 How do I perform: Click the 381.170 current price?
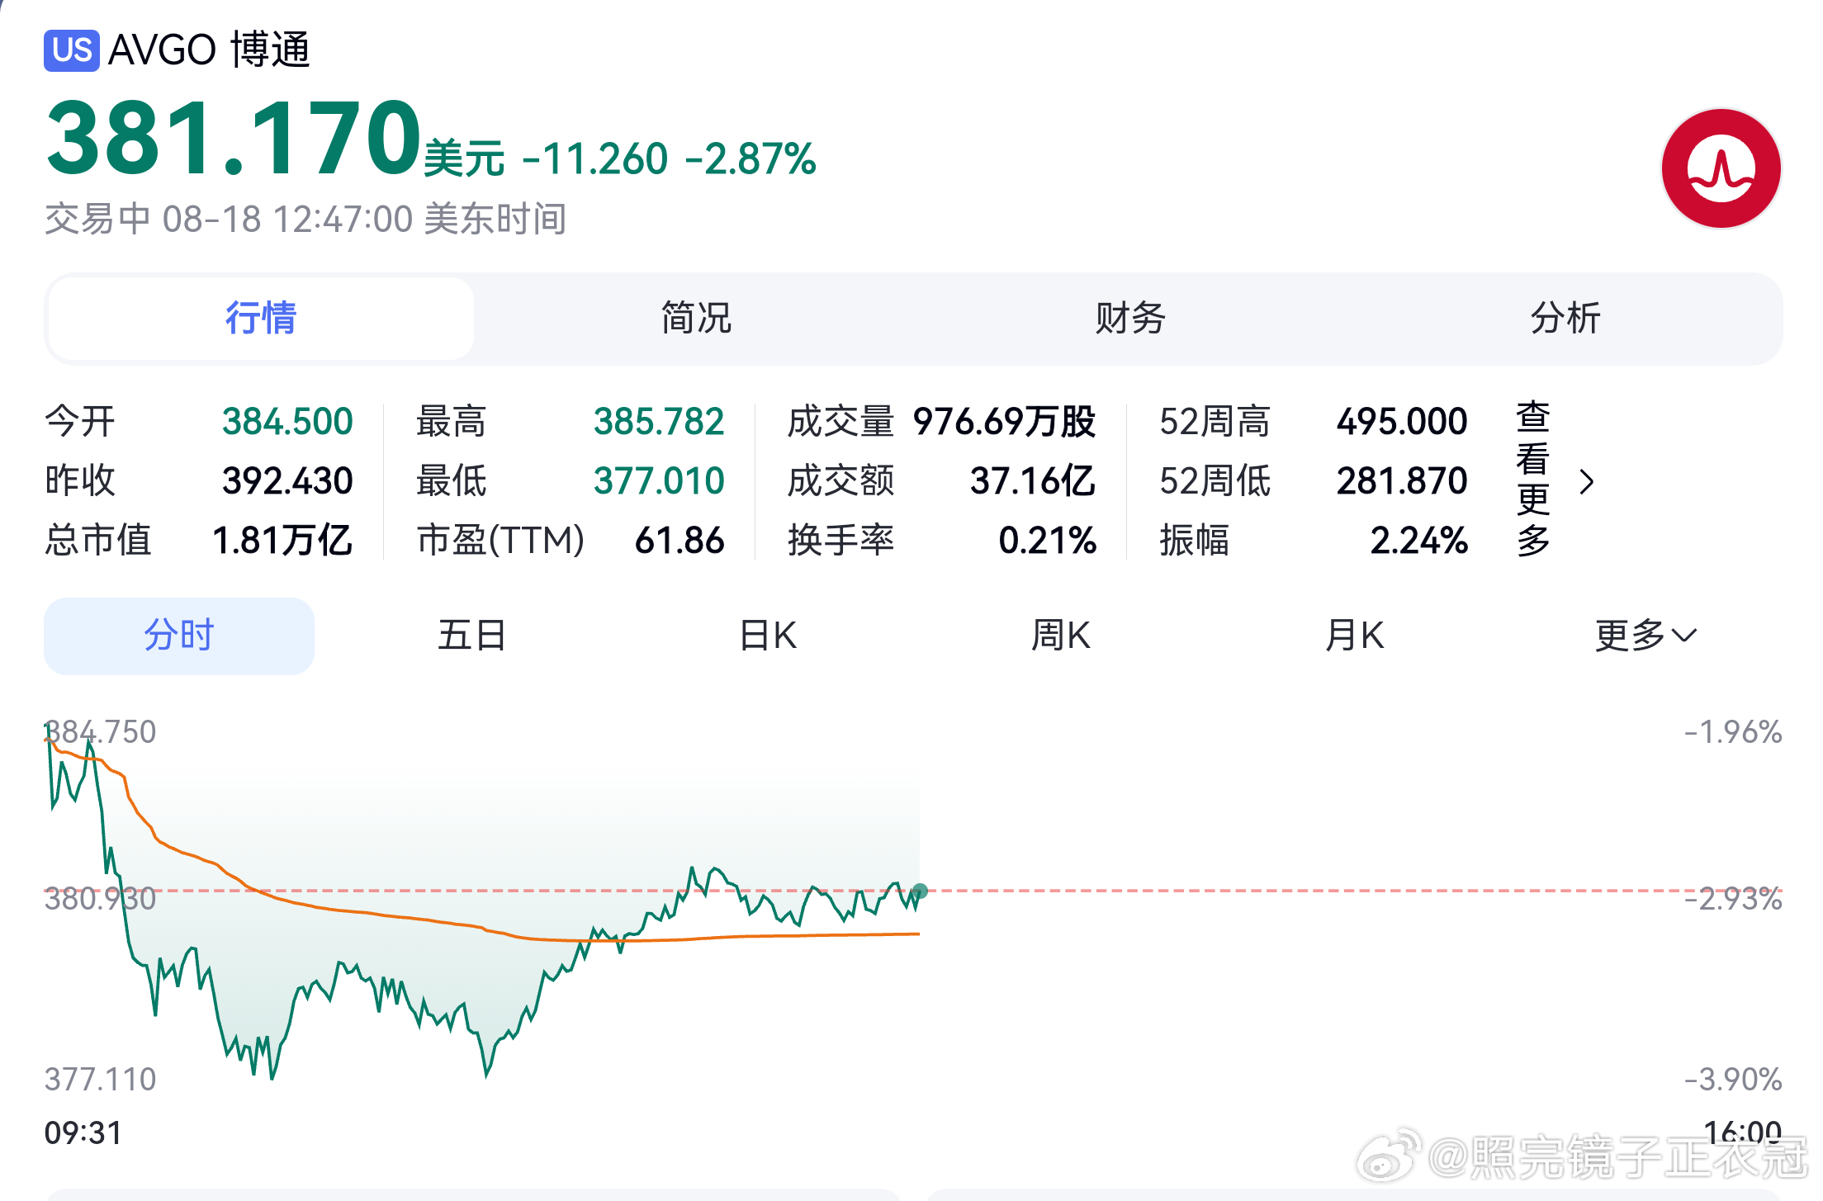coord(234,138)
